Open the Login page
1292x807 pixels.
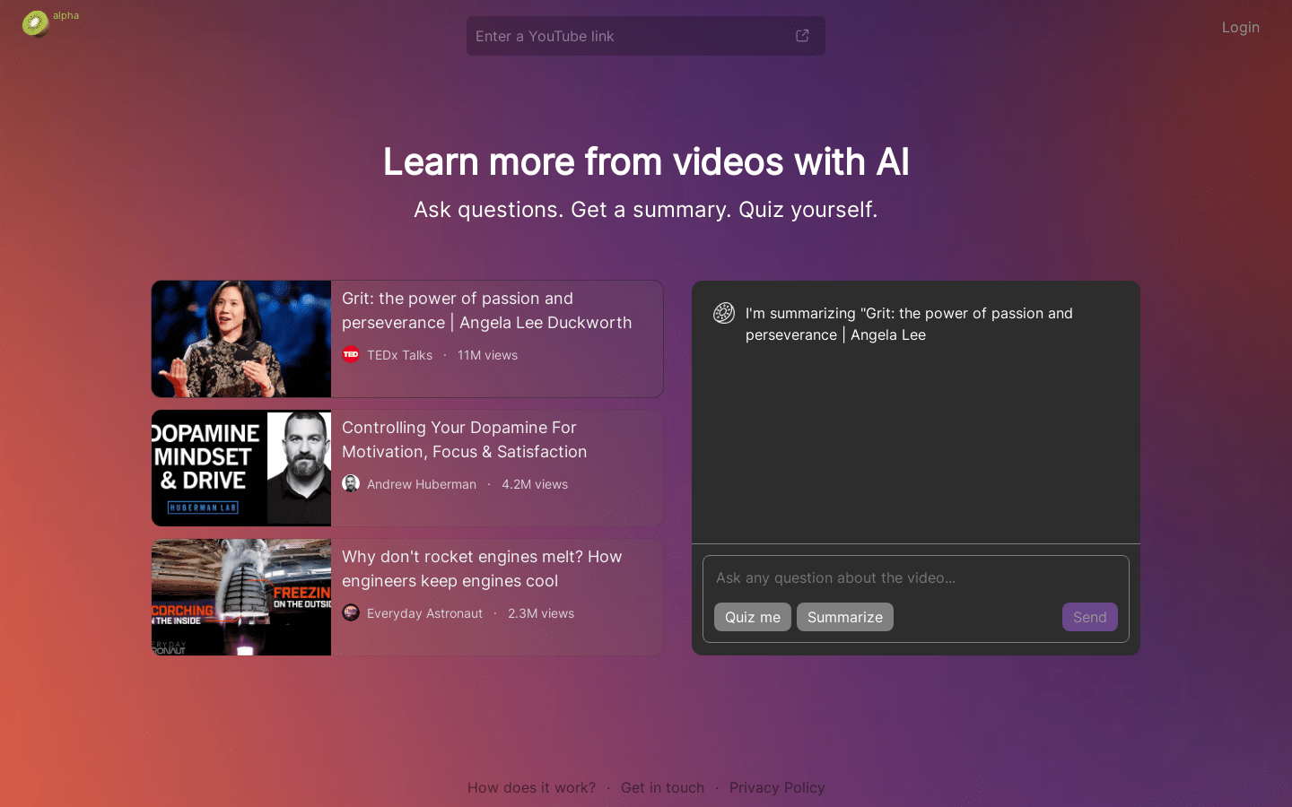tap(1240, 27)
